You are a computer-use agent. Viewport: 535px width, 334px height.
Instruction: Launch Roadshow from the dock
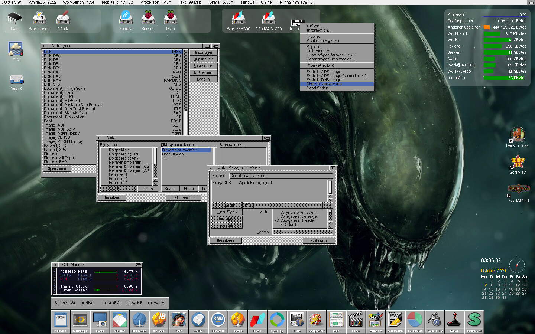[x=139, y=321]
